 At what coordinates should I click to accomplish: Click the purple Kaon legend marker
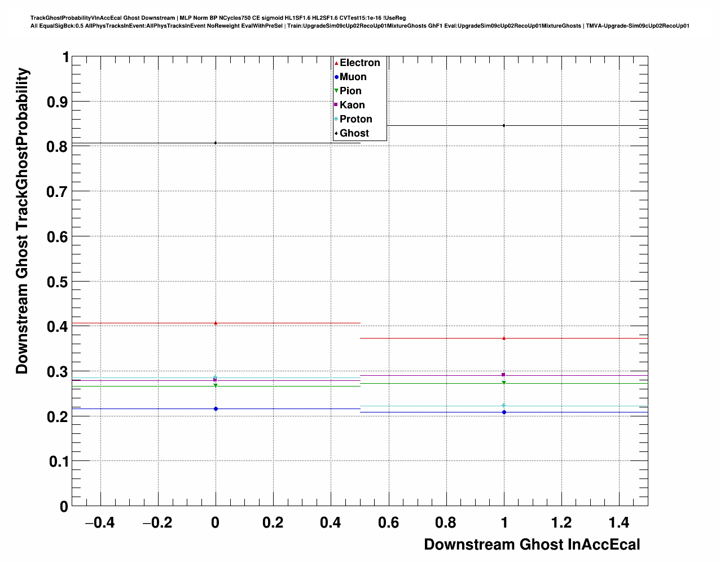(x=336, y=105)
